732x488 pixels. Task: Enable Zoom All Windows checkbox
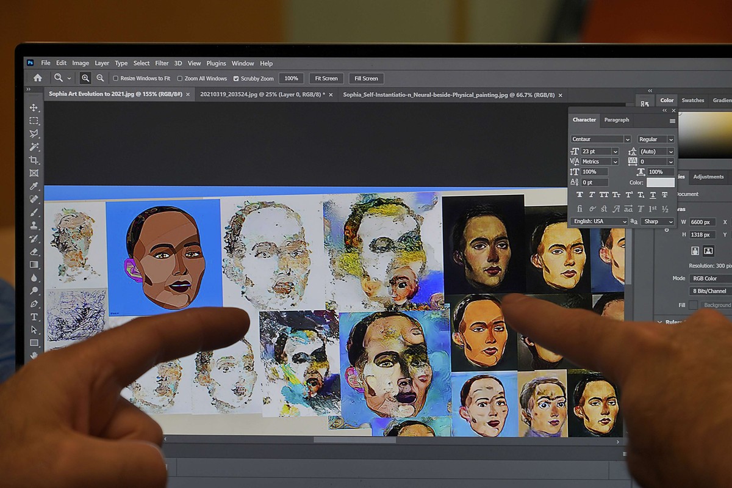[x=180, y=78]
